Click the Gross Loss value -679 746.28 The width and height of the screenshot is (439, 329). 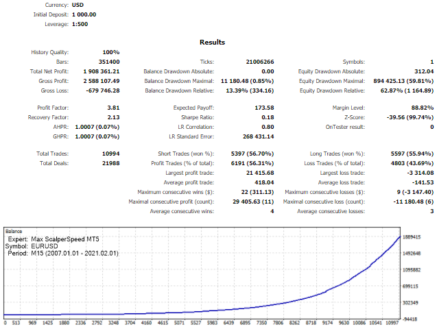103,90
